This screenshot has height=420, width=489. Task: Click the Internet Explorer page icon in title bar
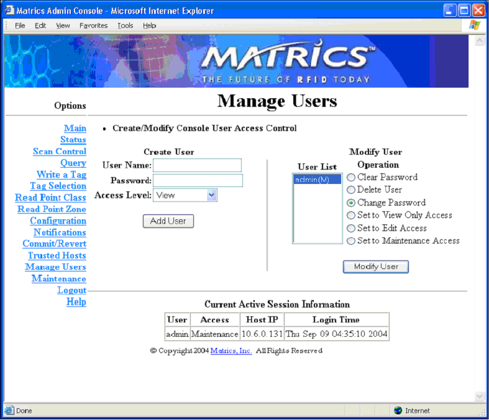click(9, 11)
